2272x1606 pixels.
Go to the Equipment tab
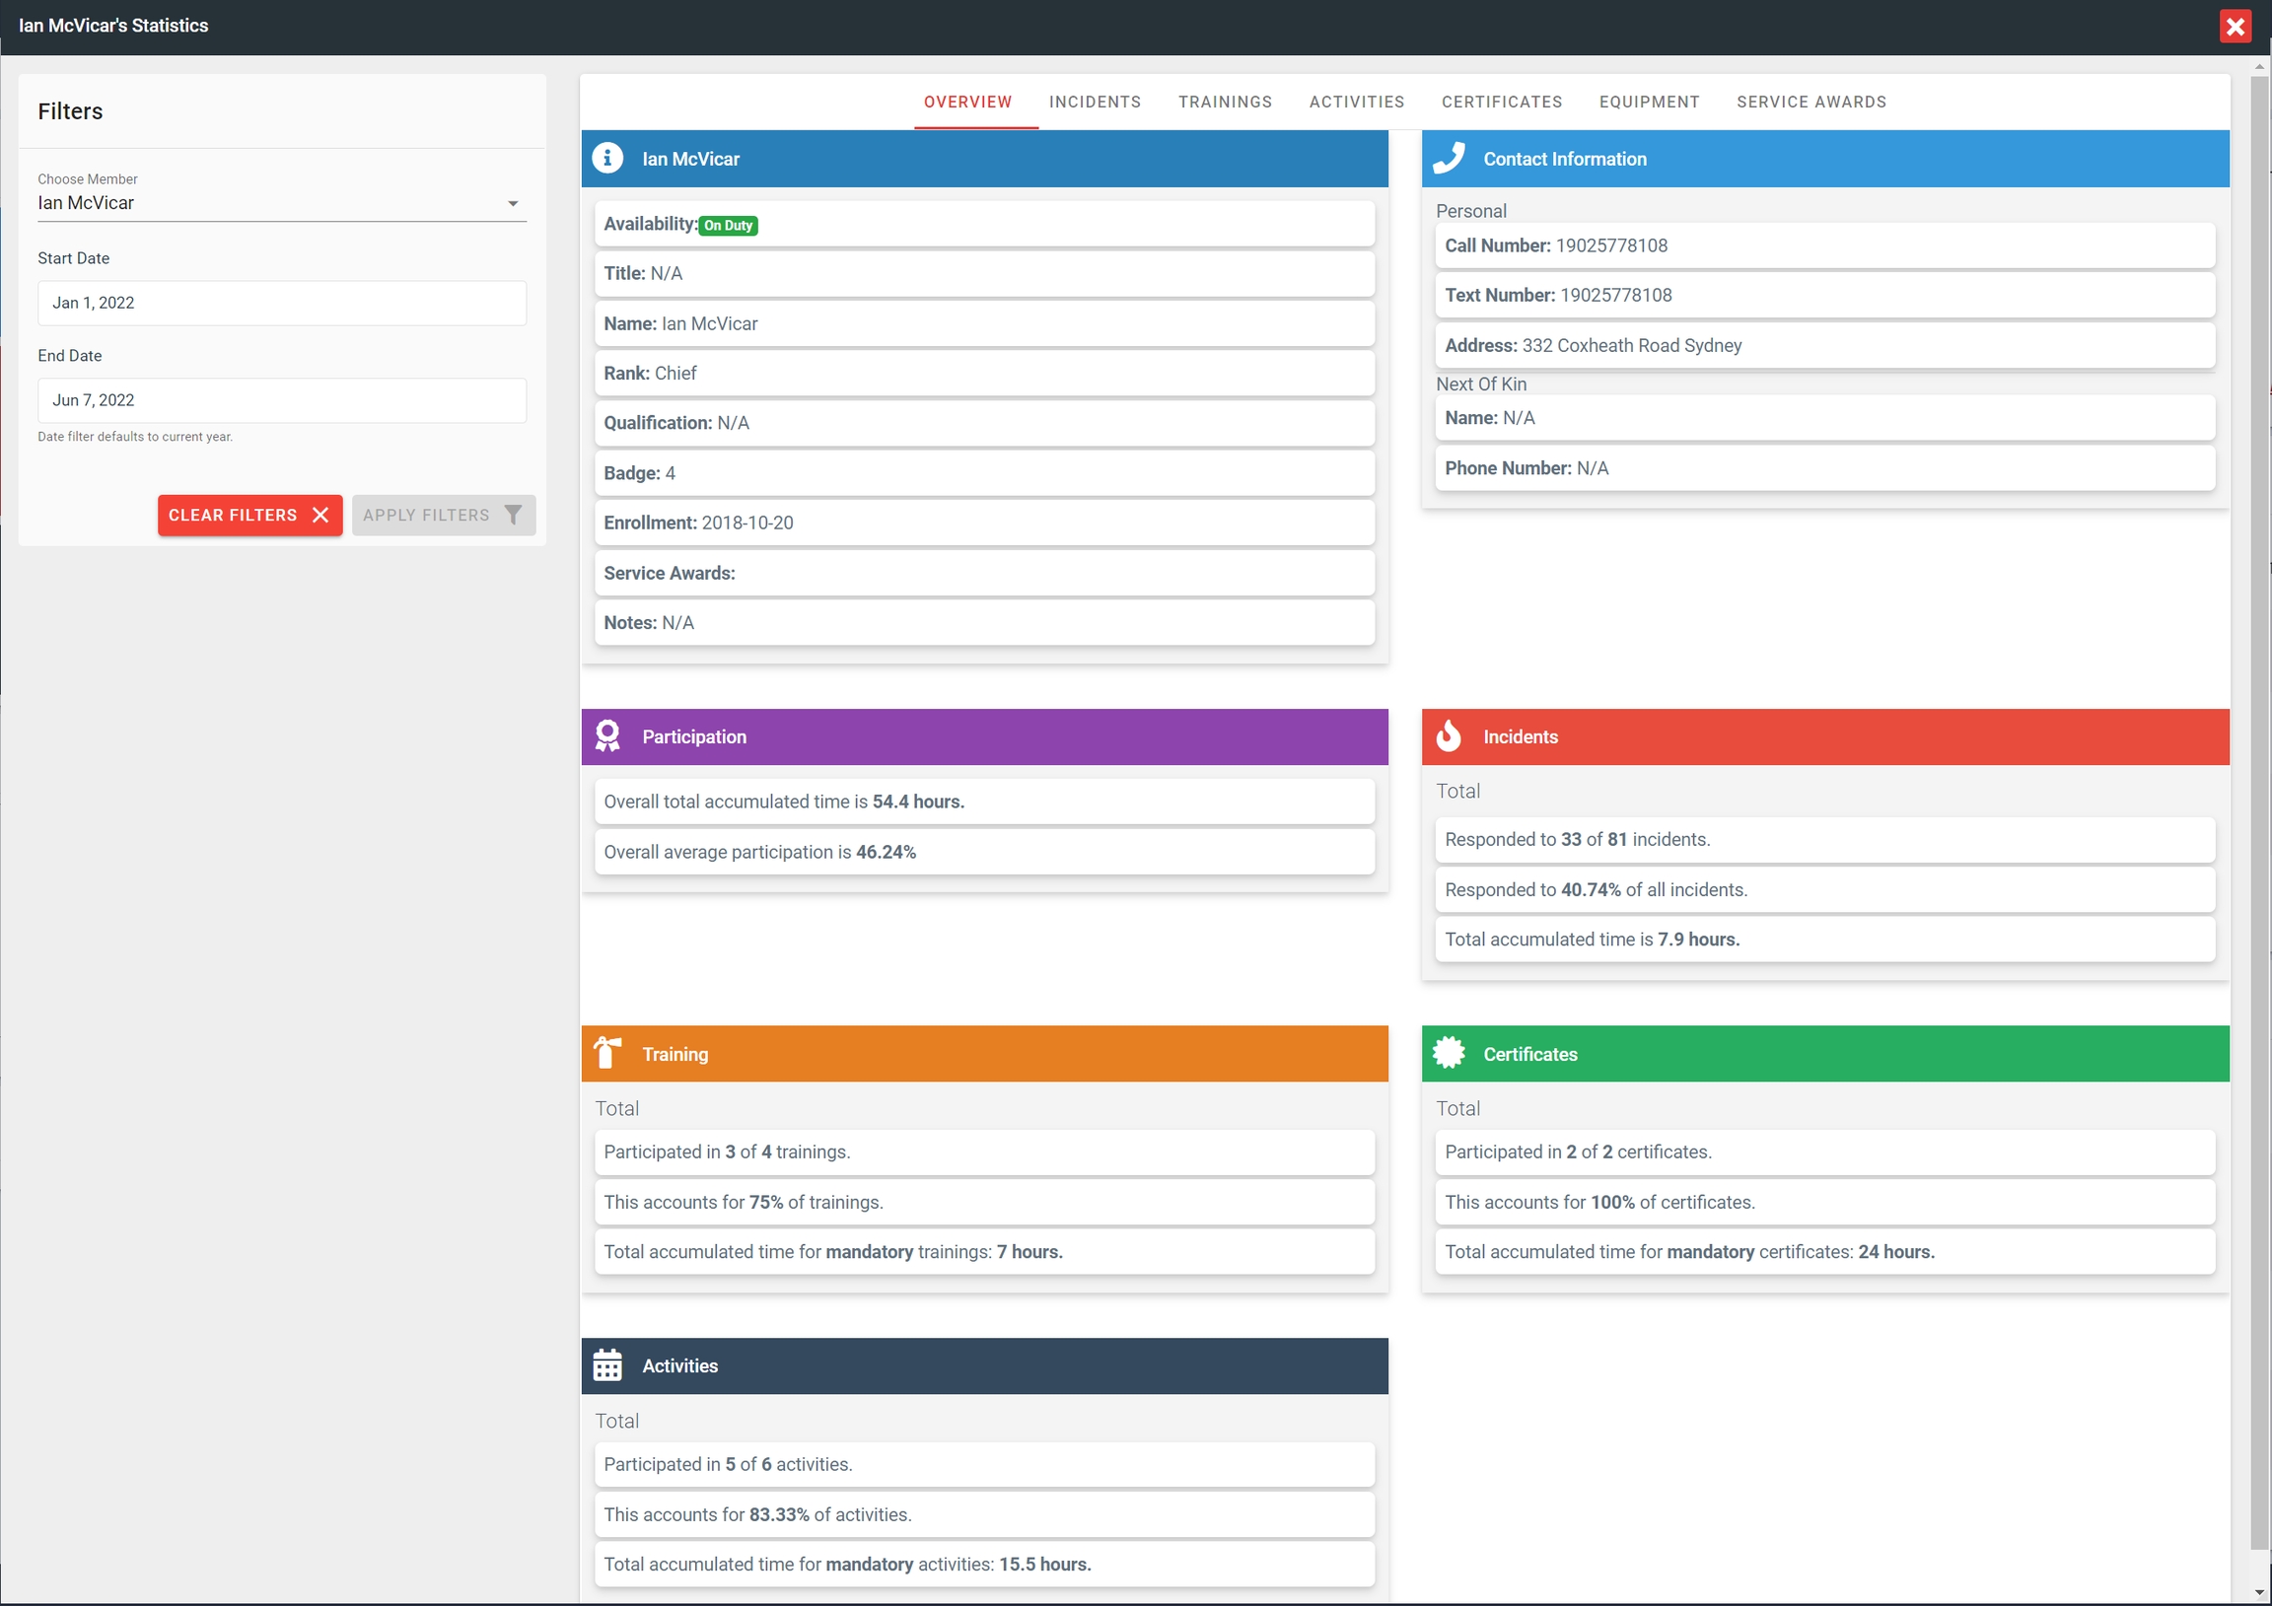1649,102
